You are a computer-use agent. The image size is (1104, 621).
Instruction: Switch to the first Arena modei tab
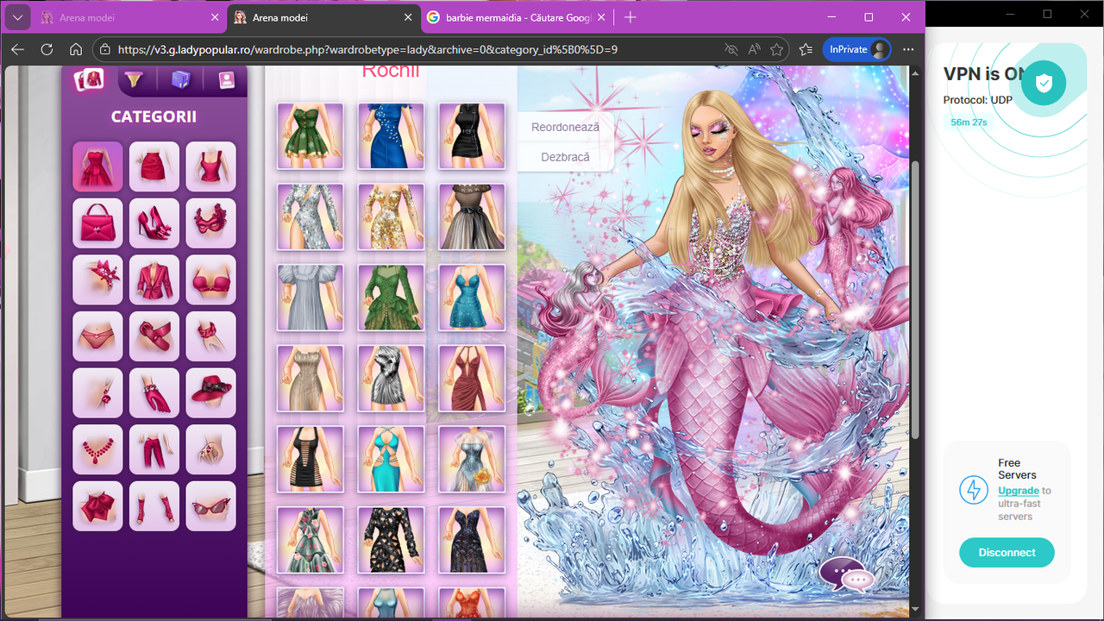pyautogui.click(x=129, y=17)
